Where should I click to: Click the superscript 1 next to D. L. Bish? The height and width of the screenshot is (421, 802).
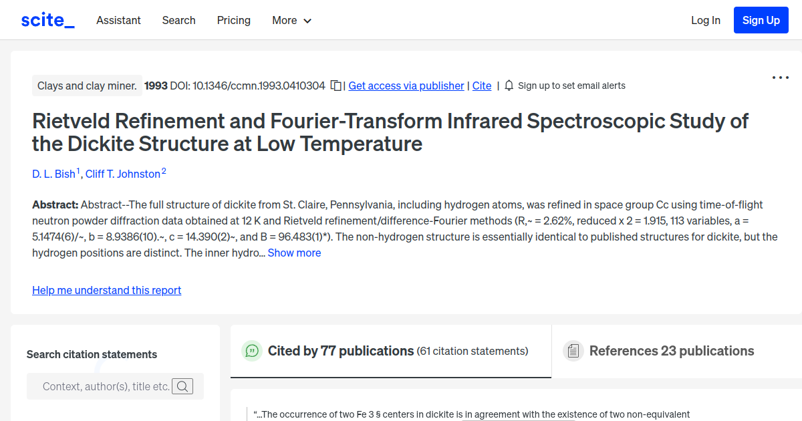78,169
